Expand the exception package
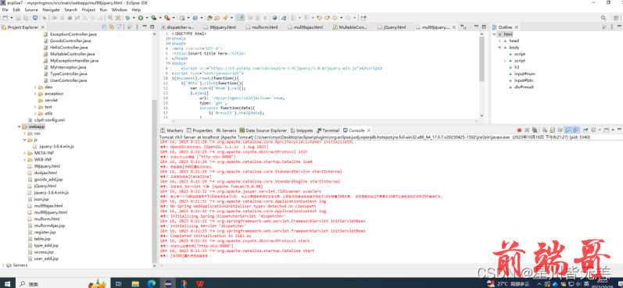 pyautogui.click(x=35, y=94)
